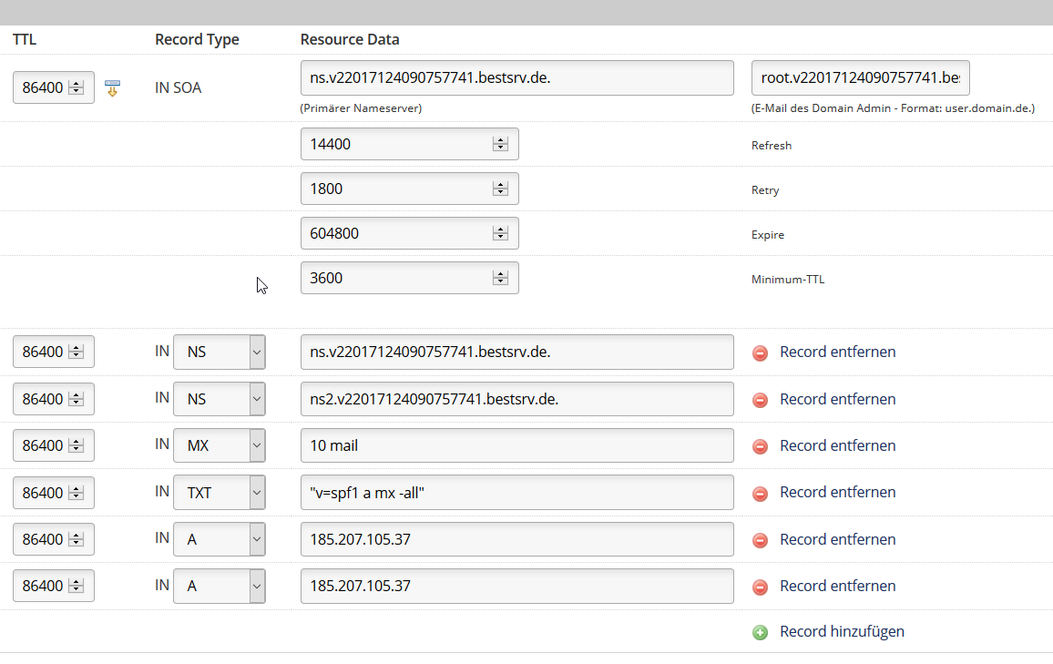Screen dimensions: 1053x664
Task: Click stepper on the Expire 604800 field
Action: [500, 233]
